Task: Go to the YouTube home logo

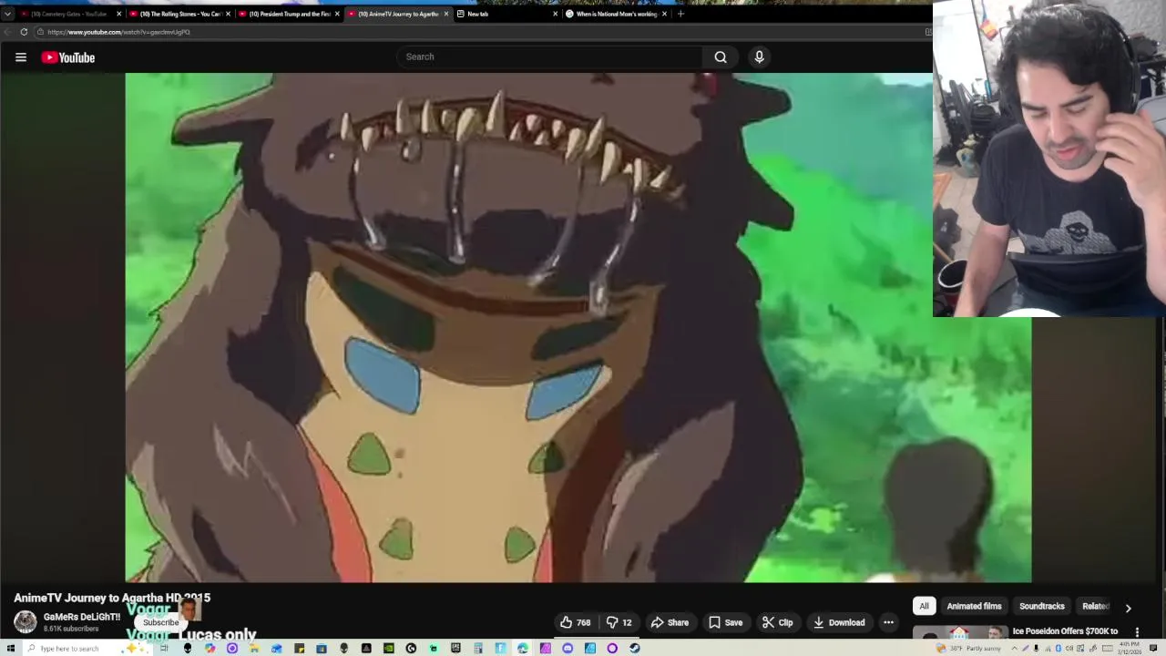Action: (x=68, y=57)
